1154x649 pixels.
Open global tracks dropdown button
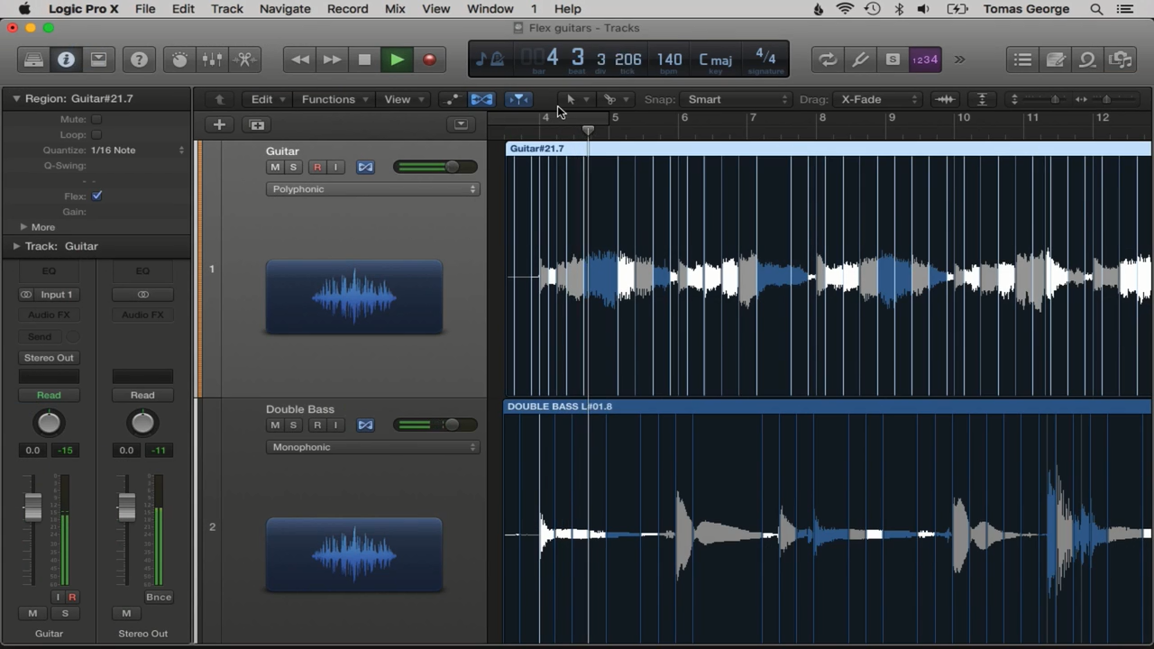pyautogui.click(x=461, y=124)
